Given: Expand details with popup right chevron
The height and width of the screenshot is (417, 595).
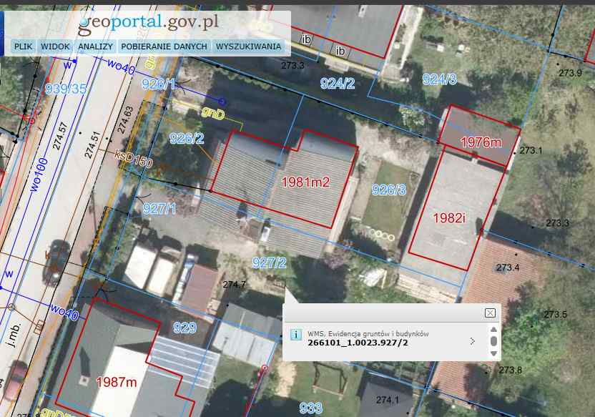Looking at the screenshot, I should pos(472,341).
